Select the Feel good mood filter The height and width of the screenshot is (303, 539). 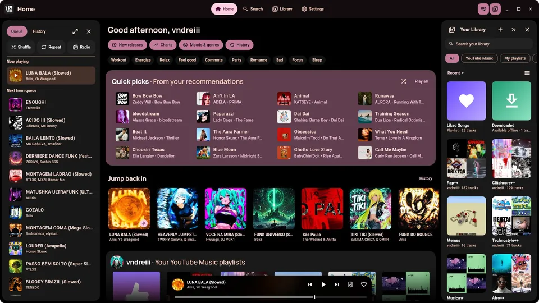pyautogui.click(x=188, y=60)
